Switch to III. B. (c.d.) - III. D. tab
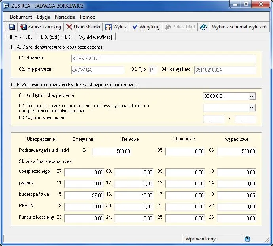 coord(55,37)
